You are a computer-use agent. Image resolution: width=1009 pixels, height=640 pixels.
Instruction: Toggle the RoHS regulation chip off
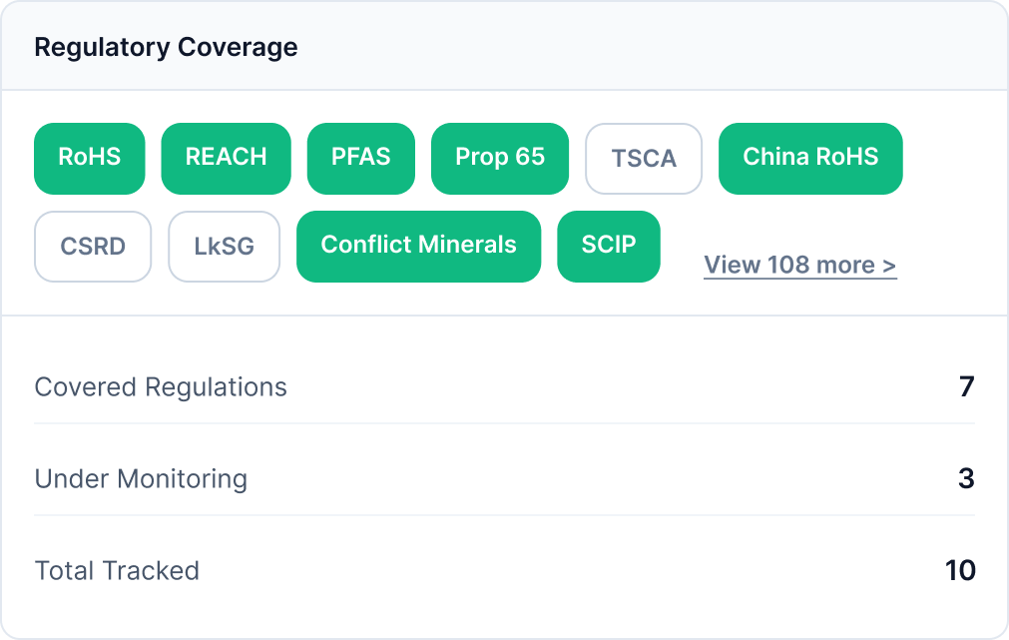click(89, 158)
